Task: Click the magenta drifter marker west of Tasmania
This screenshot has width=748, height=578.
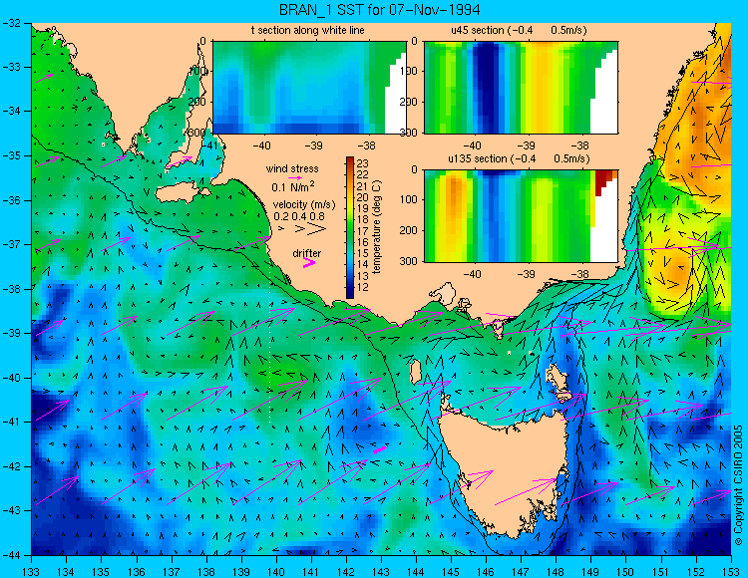Action: [379, 448]
